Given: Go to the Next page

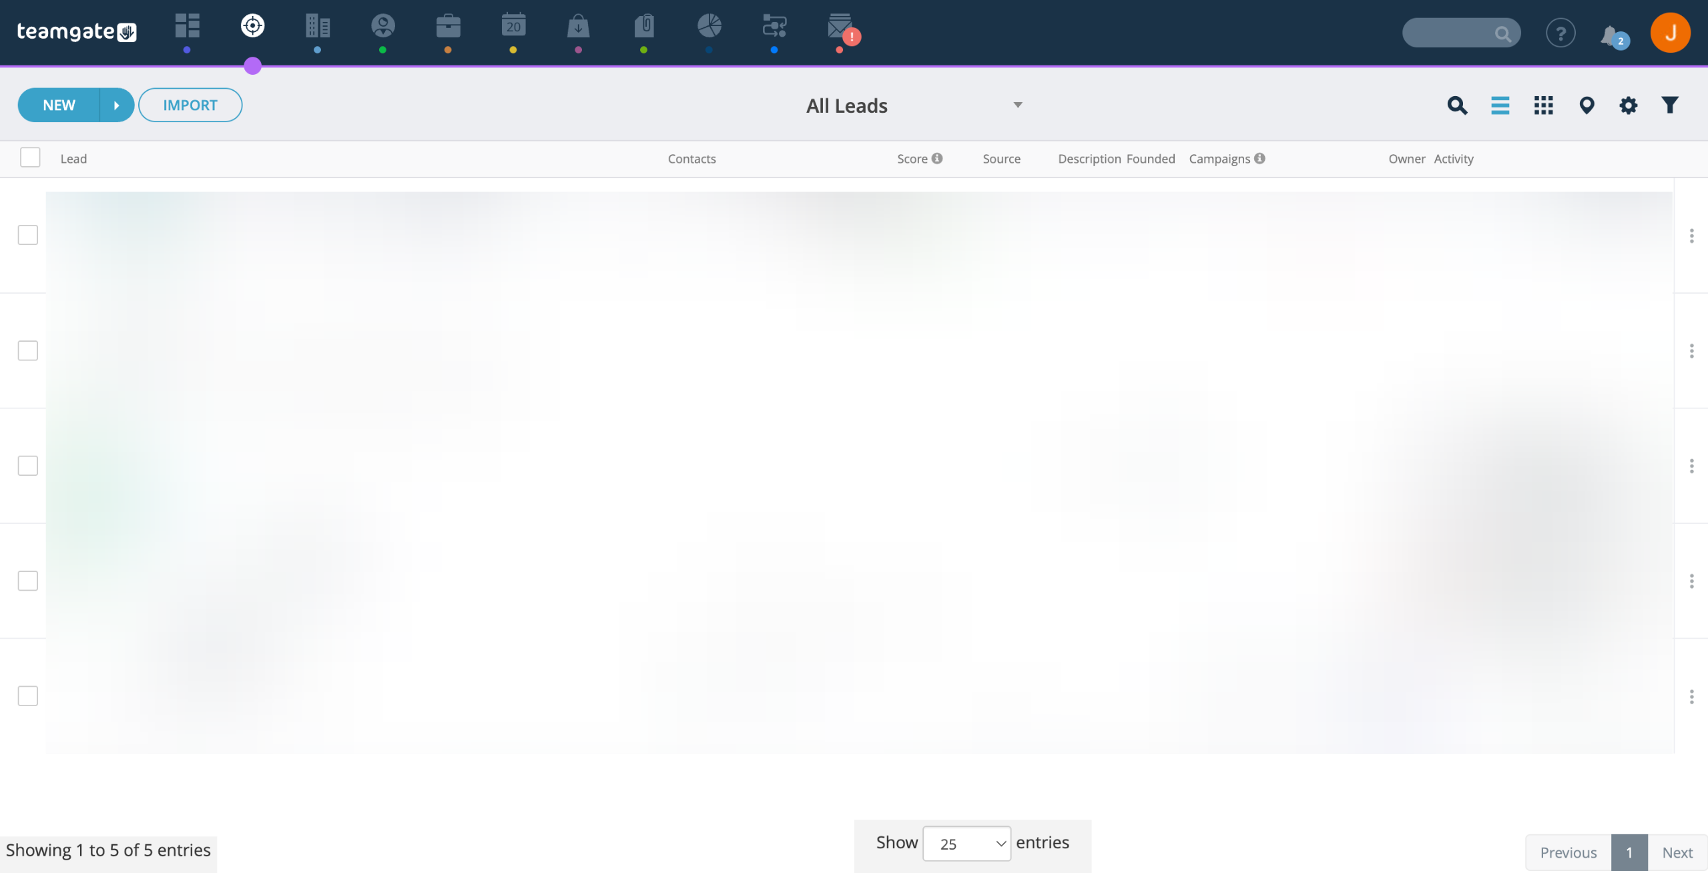Looking at the screenshot, I should pyautogui.click(x=1677, y=852).
